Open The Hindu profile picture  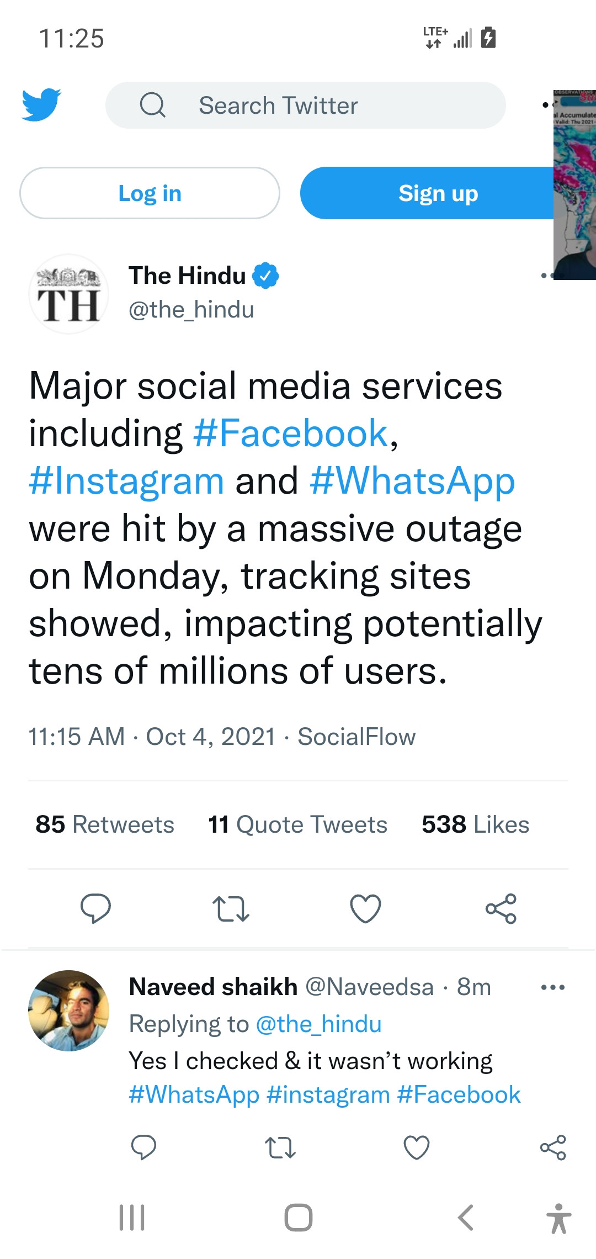68,294
